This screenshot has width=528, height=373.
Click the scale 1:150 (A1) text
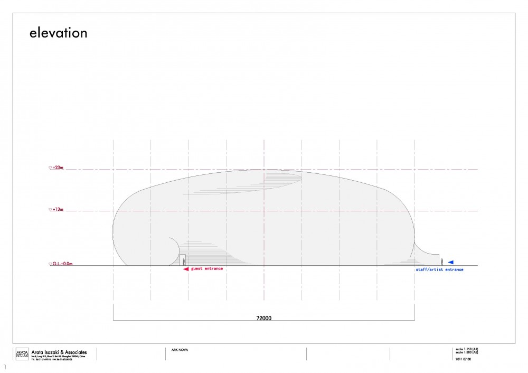click(467, 349)
